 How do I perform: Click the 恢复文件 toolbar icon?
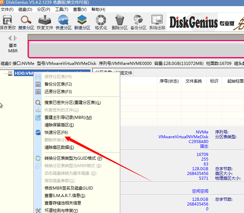(45, 20)
